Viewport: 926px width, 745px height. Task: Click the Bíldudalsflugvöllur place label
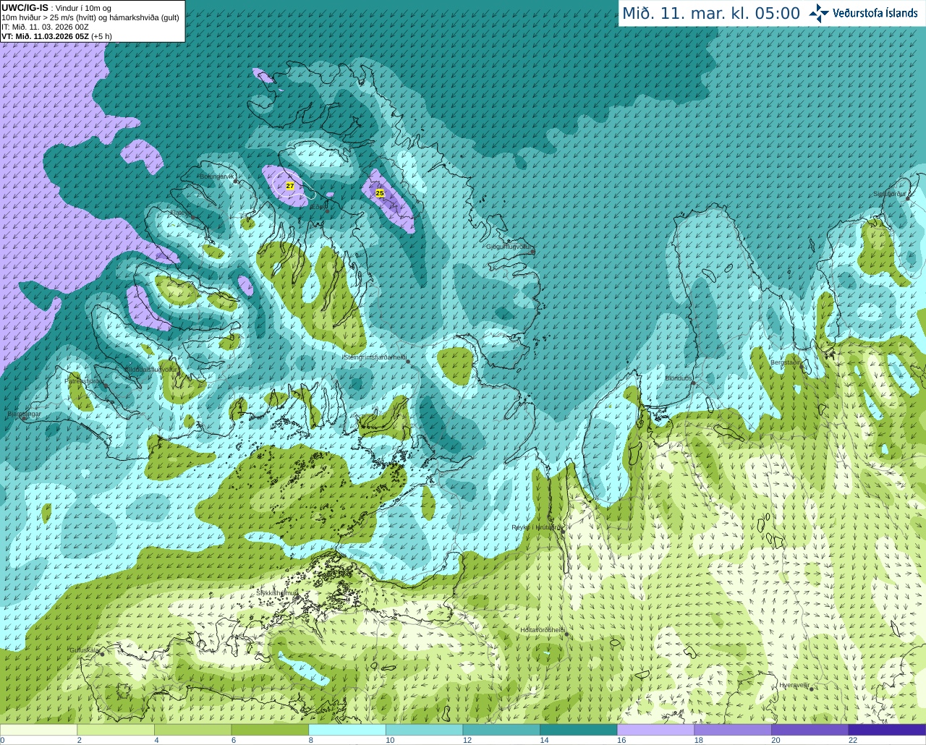coord(151,369)
